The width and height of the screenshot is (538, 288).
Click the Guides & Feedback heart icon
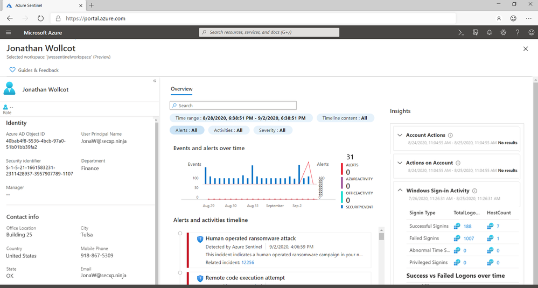click(x=12, y=70)
